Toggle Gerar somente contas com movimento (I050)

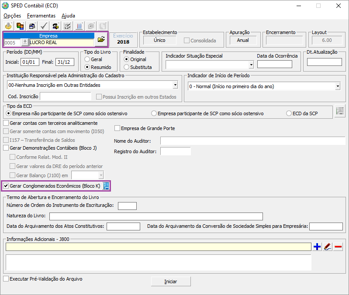pos(54,131)
